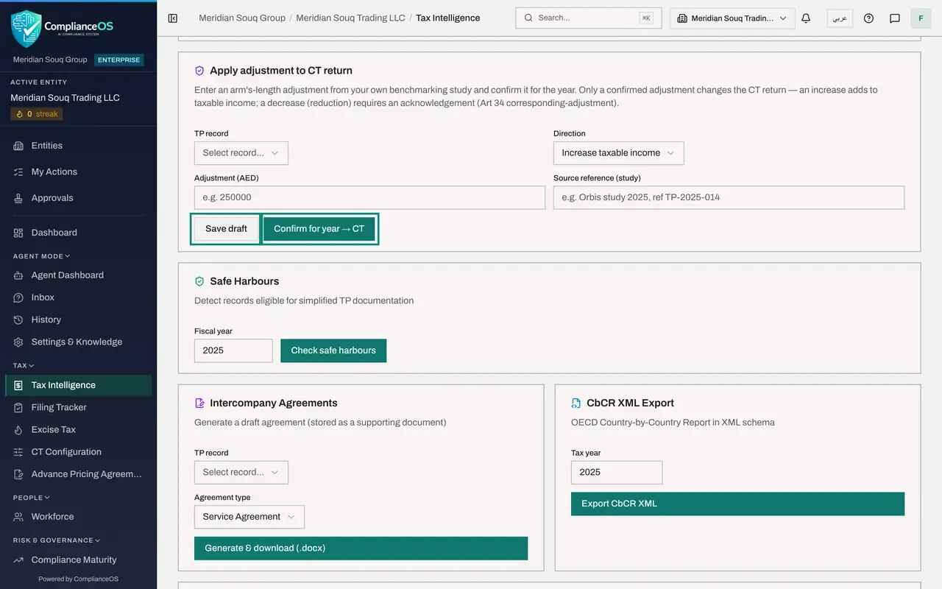Click the My Actions checklist icon
The width and height of the screenshot is (942, 589).
click(x=18, y=172)
